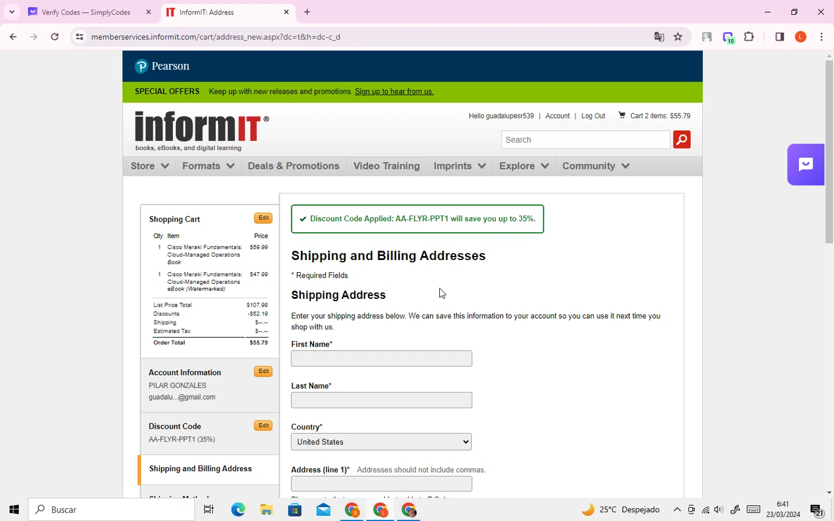The image size is (834, 521).
Task: Expand the Community menu
Action: (x=595, y=166)
